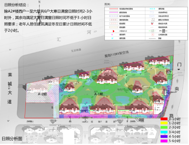Click the magenta 1# building number symbol

[x=112, y=35]
